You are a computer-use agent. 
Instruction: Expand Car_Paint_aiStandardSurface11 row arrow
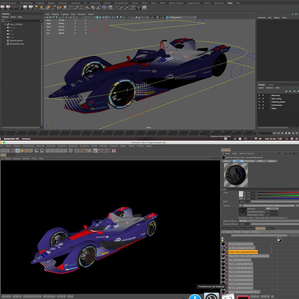click(x=271, y=248)
